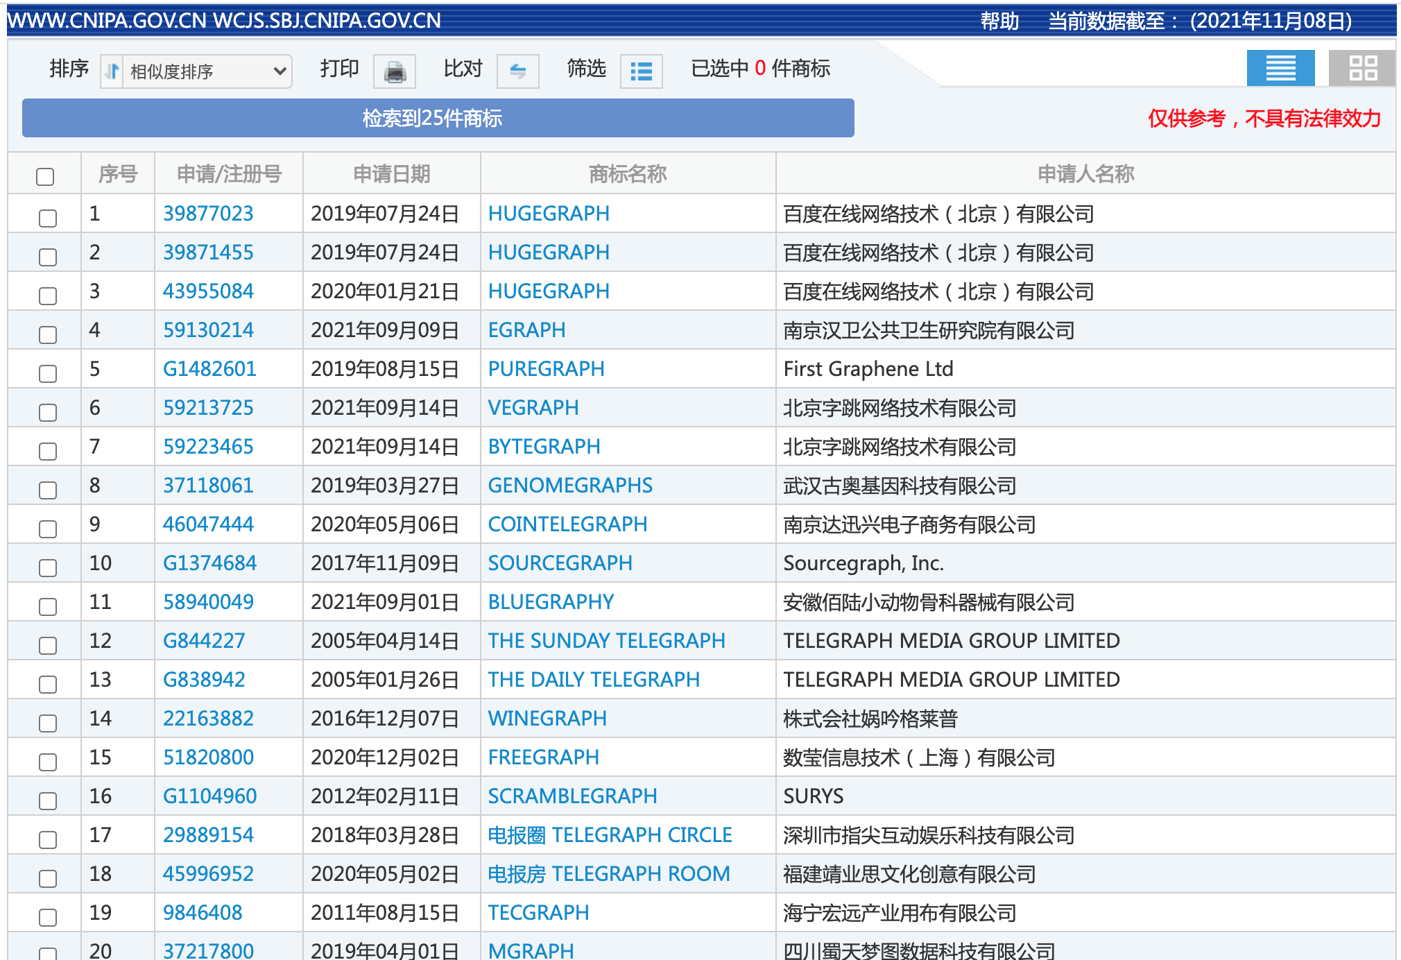The width and height of the screenshot is (1401, 960).
Task: Open application number G1482601
Action: coord(209,369)
